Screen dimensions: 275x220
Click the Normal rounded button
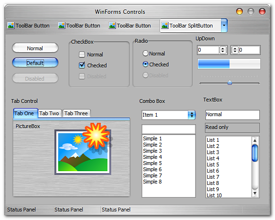35,48
